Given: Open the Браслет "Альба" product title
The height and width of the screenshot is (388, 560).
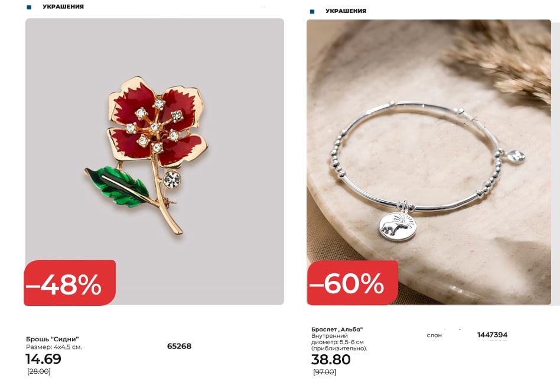Looking at the screenshot, I should tap(337, 329).
